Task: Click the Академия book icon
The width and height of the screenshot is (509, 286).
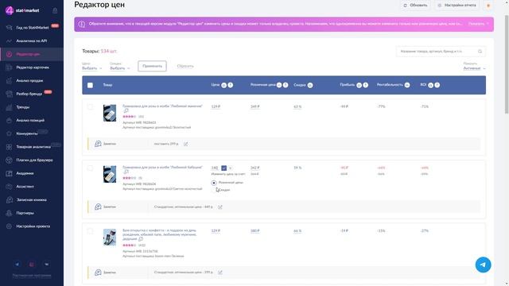Action: 9,173
